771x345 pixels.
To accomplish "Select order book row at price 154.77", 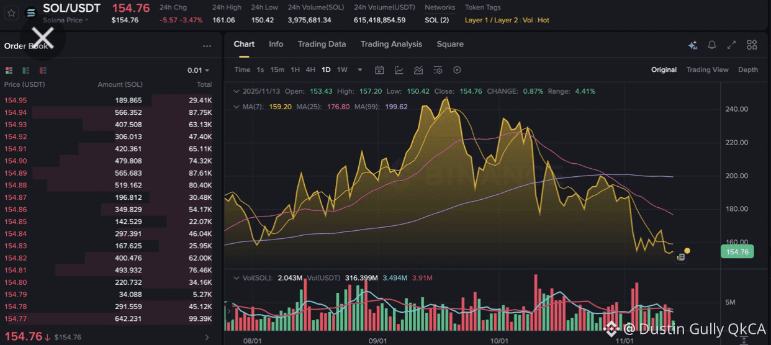I will pos(108,318).
